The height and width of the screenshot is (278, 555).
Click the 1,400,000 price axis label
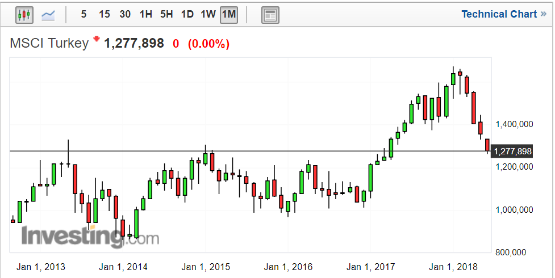pyautogui.click(x=514, y=124)
